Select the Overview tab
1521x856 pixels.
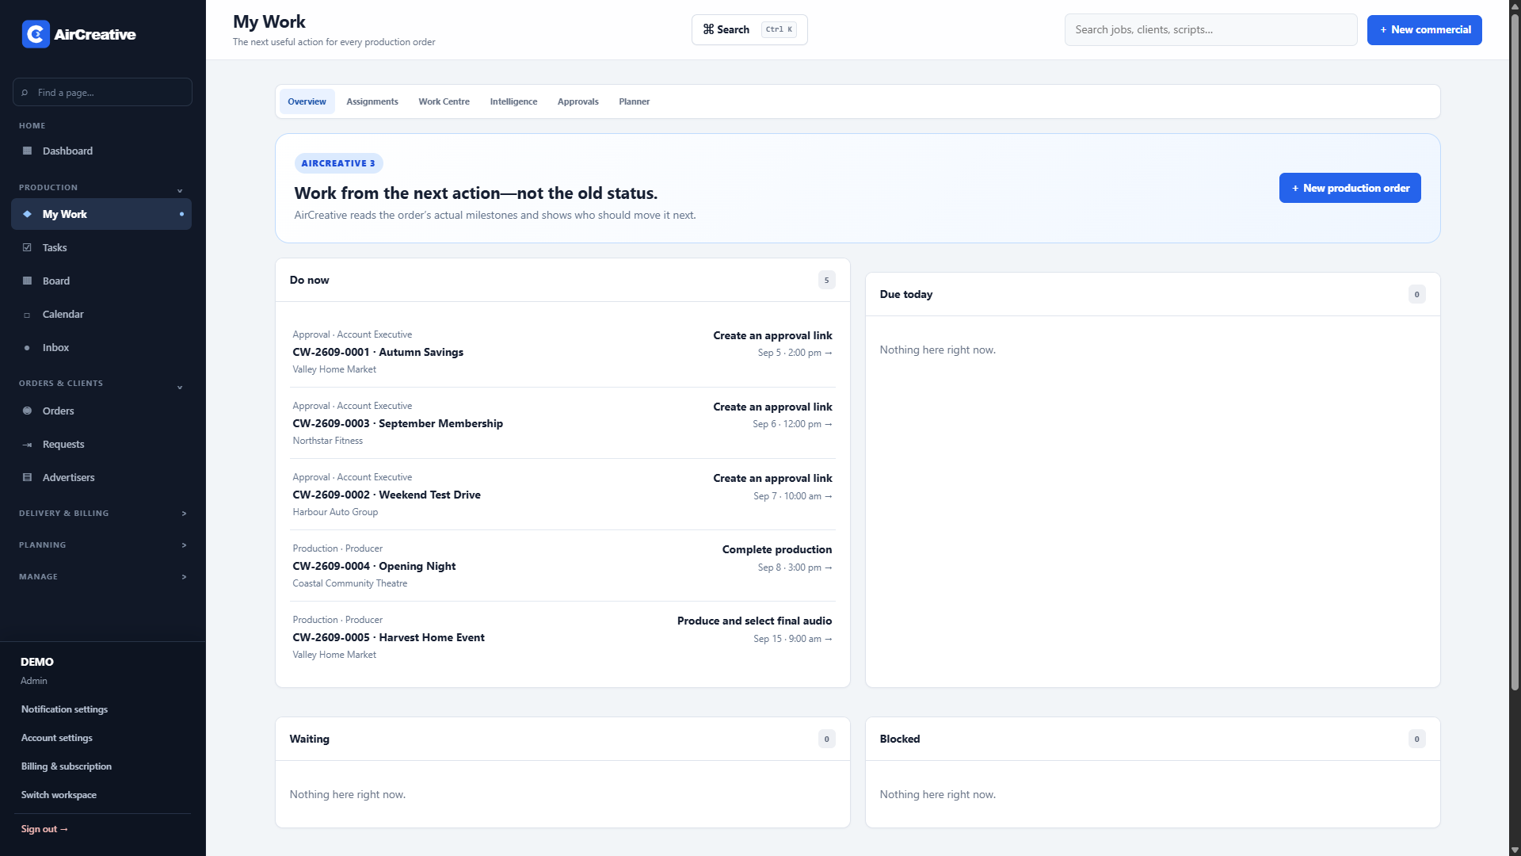pos(307,101)
